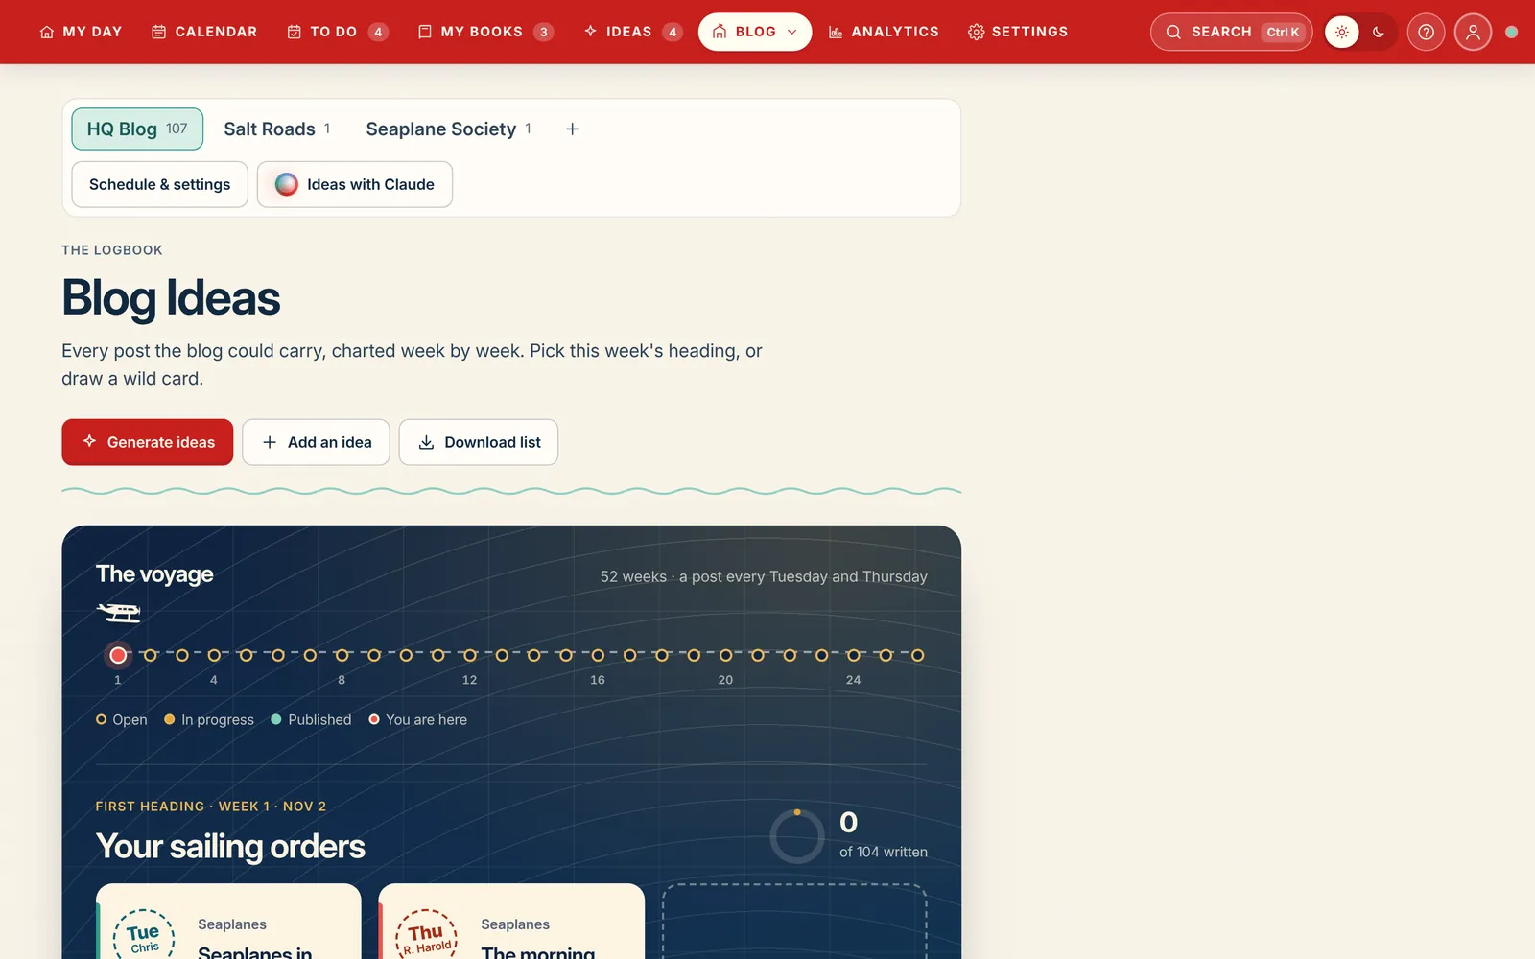Select week 12 voyage marker

point(470,655)
